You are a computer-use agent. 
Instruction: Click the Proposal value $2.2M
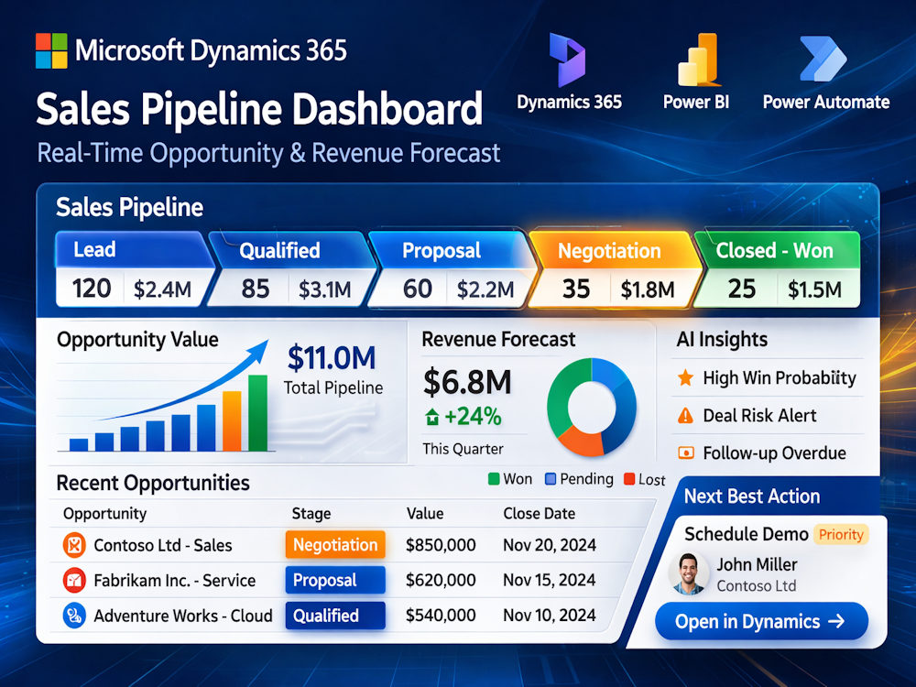(485, 289)
